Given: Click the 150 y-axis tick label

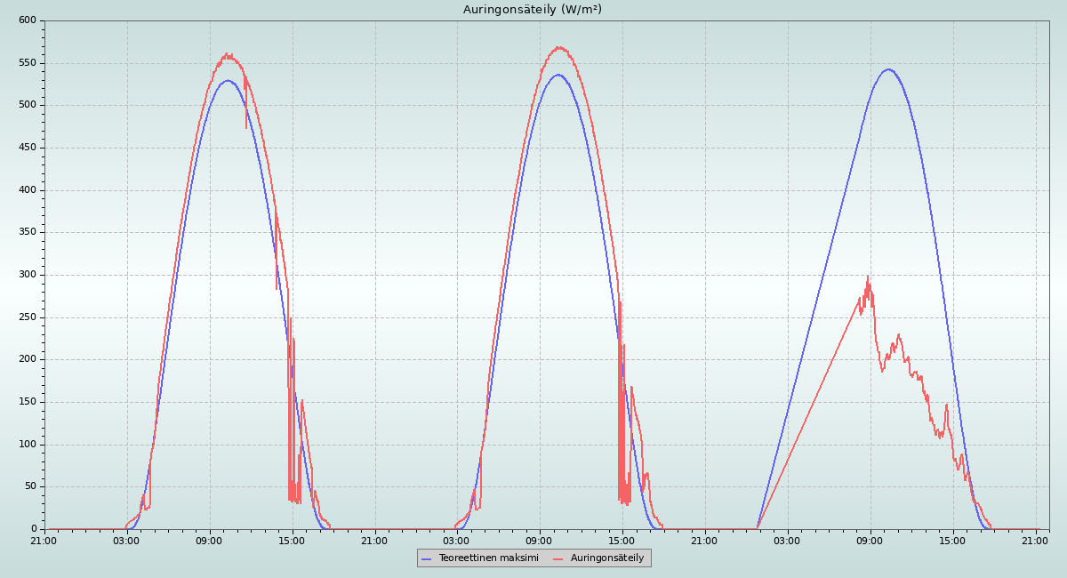Looking at the screenshot, I should 28,402.
